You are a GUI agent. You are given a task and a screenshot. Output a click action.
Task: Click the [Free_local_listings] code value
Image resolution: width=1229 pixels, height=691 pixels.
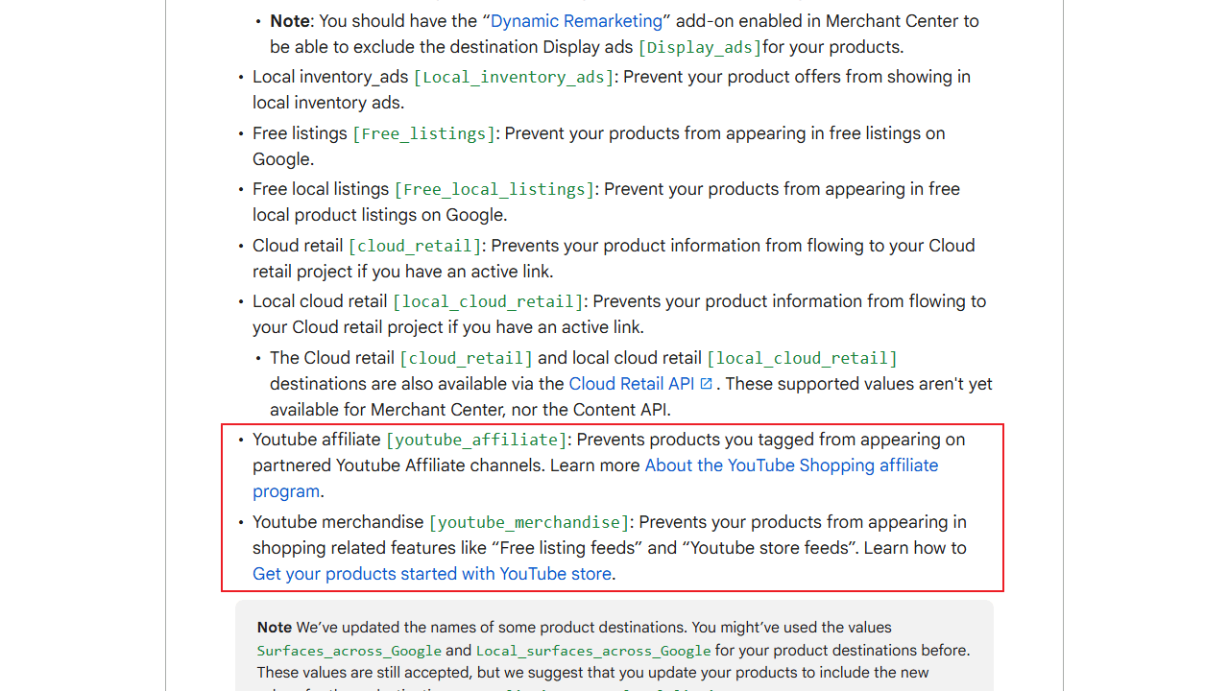pos(494,190)
